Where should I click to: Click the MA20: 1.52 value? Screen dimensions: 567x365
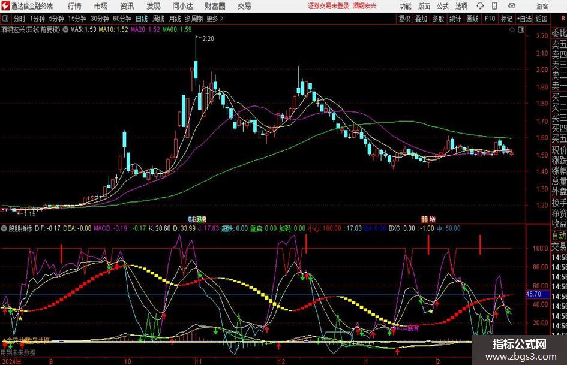pos(145,29)
